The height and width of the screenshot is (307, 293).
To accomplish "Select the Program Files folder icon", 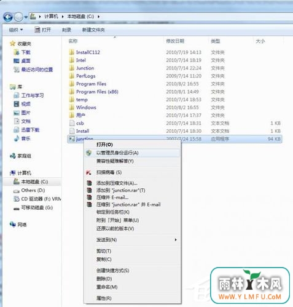I will coord(72,84).
